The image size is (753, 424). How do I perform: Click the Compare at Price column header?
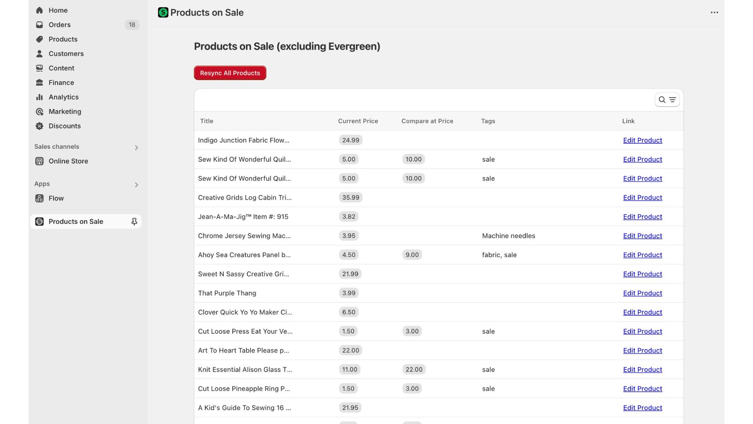[x=427, y=121]
